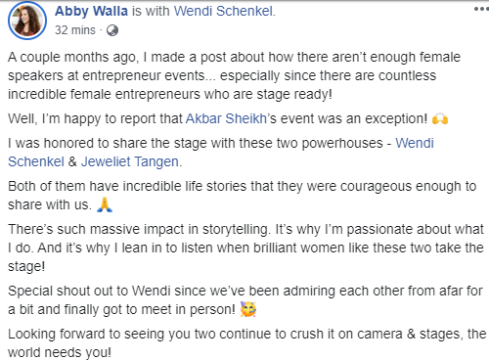Click the 'honored to share the stage' line
489x361 pixels.
click(221, 153)
